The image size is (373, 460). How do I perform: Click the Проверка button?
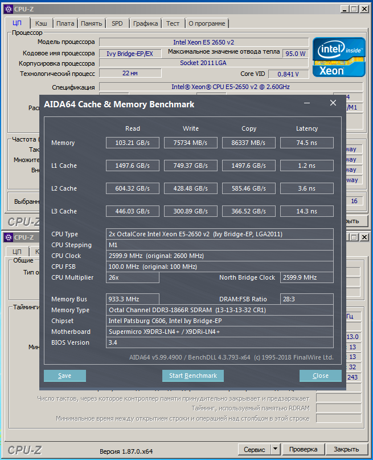click(x=303, y=449)
